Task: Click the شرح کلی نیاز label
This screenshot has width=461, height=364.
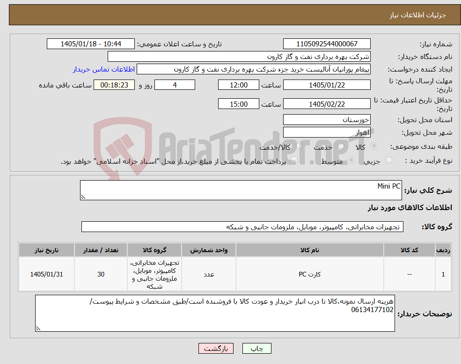Action: [428, 190]
